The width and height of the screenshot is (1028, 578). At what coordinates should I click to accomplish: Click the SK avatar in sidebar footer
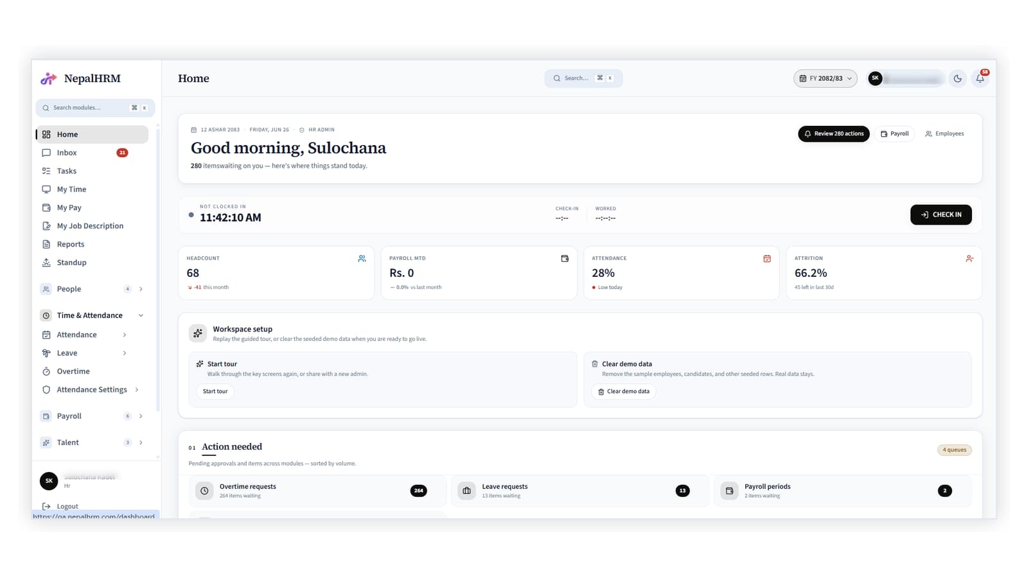(49, 481)
